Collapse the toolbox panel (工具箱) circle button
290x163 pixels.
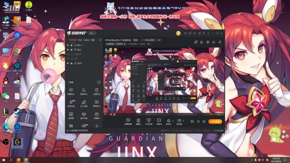(99, 82)
